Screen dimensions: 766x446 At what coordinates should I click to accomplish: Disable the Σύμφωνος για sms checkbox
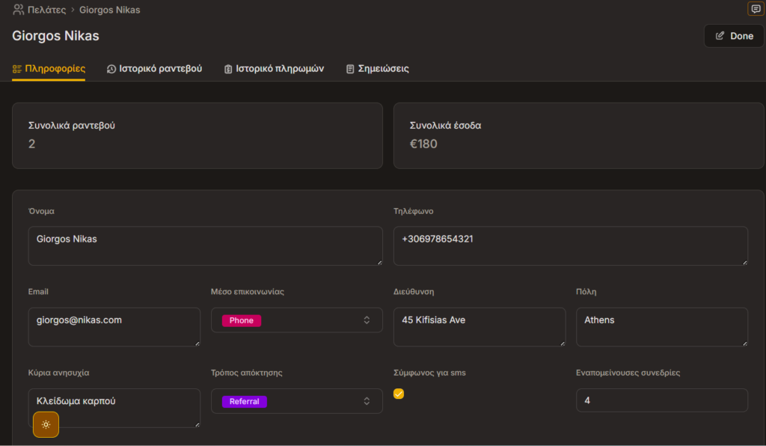click(x=399, y=394)
